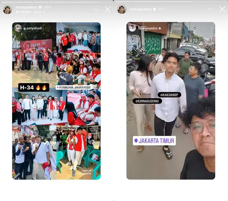Open the faldomaldini username link

(x=148, y=28)
